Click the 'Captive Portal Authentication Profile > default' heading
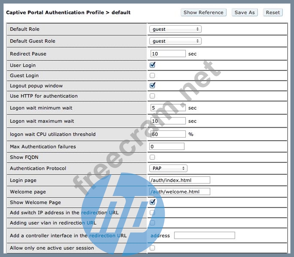Screen dimensions: 294x257 click(68, 12)
